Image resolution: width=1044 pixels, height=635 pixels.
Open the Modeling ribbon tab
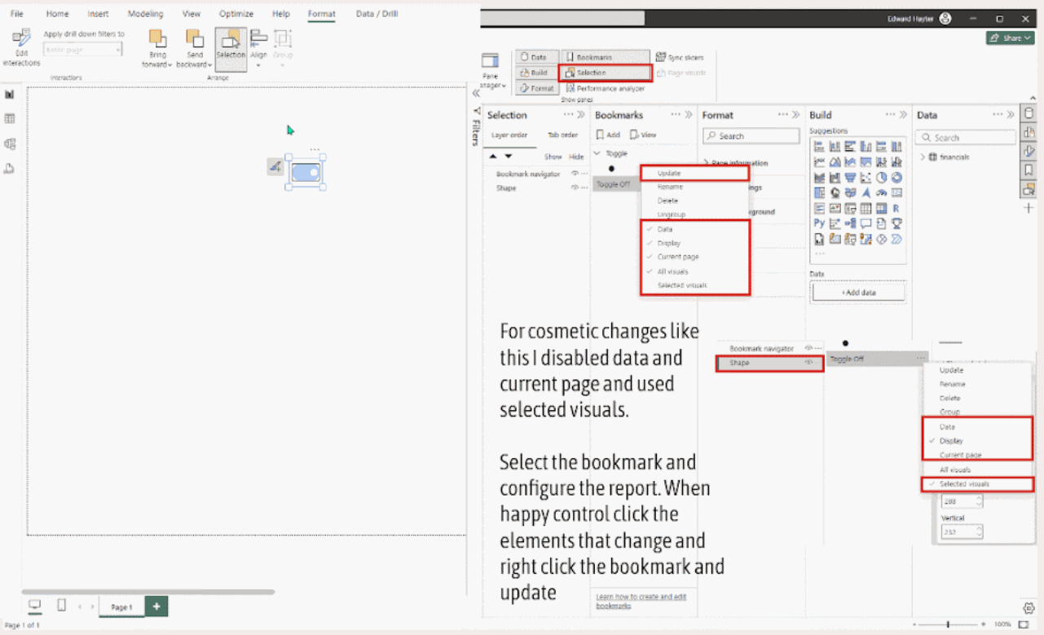(145, 14)
